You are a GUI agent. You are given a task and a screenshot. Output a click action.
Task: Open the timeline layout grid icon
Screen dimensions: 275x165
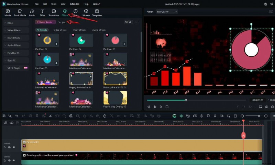click(x=4, y=116)
